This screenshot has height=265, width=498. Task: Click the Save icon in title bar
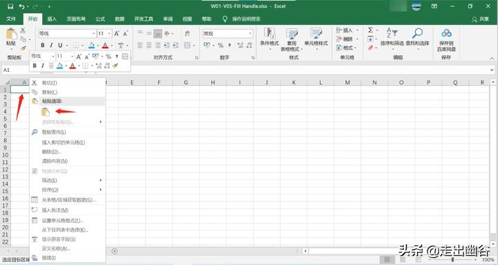(x=10, y=6)
